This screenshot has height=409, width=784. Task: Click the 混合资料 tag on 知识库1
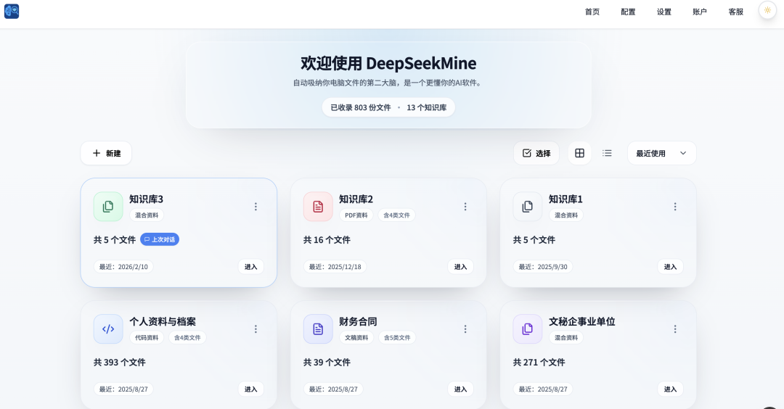click(566, 215)
